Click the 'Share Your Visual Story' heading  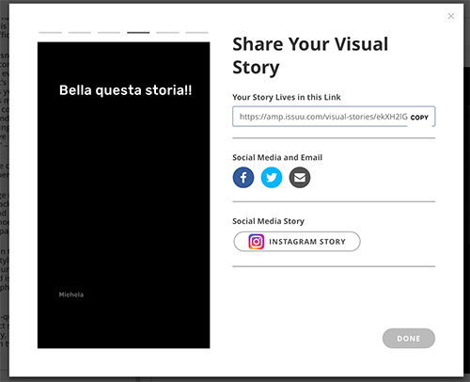(x=310, y=56)
